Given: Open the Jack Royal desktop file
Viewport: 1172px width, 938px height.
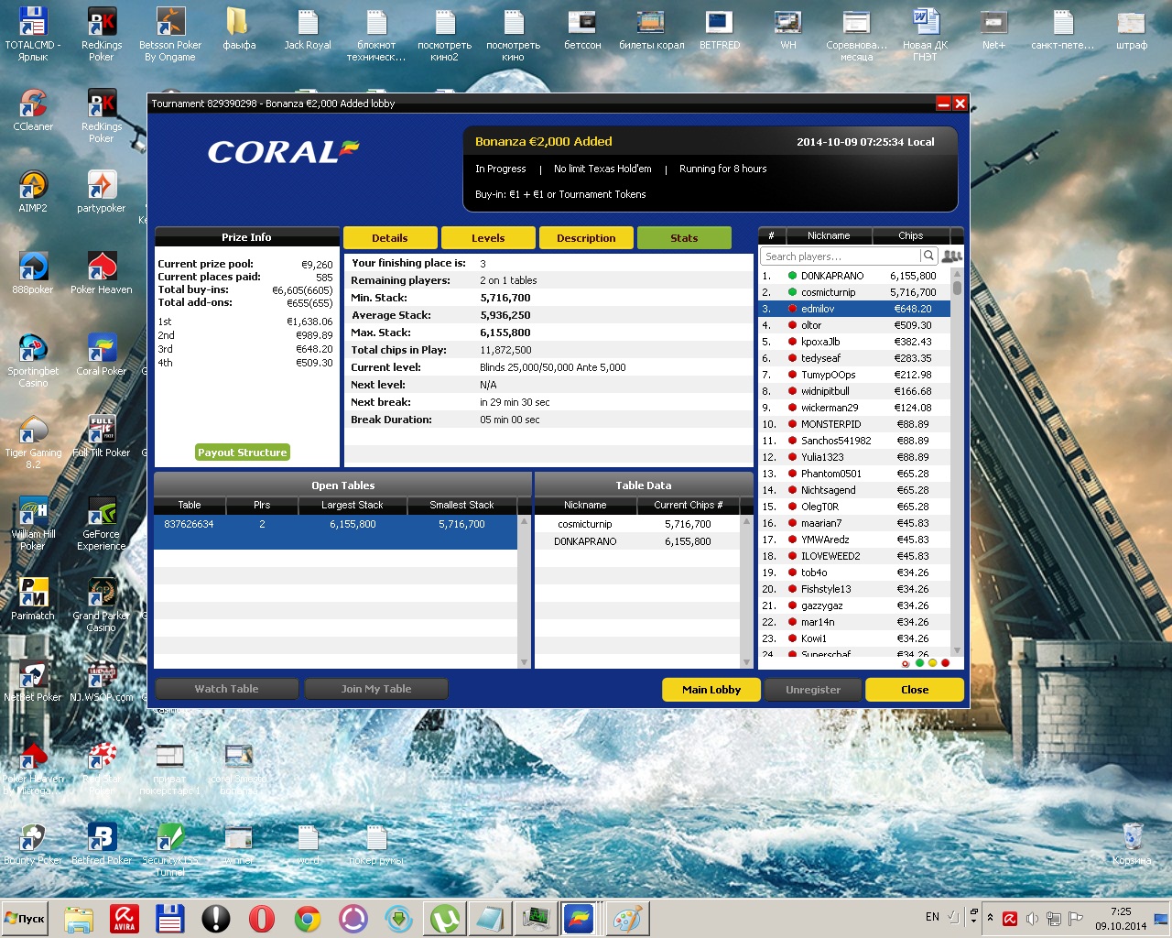Looking at the screenshot, I should tap(308, 28).
